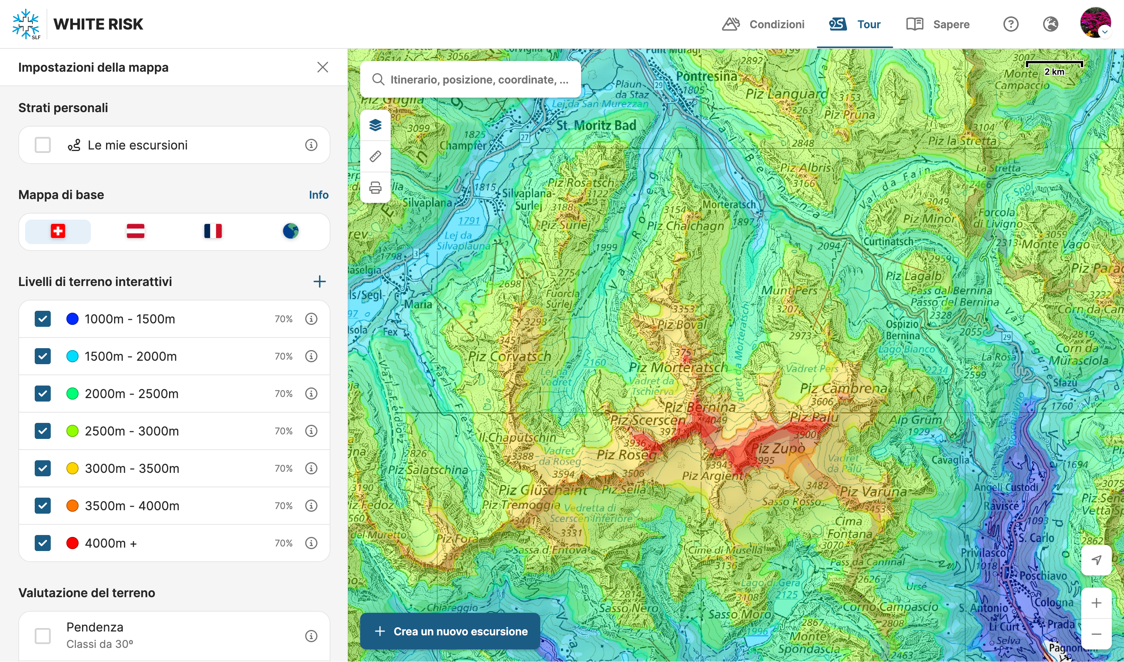Open the Mappa di base Info link
The image size is (1124, 662).
click(x=319, y=195)
